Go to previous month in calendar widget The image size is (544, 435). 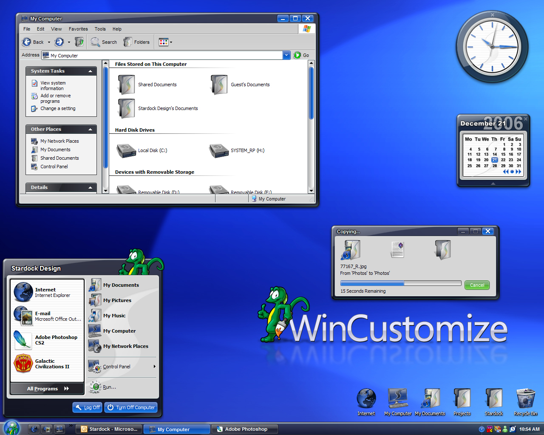pyautogui.click(x=506, y=172)
